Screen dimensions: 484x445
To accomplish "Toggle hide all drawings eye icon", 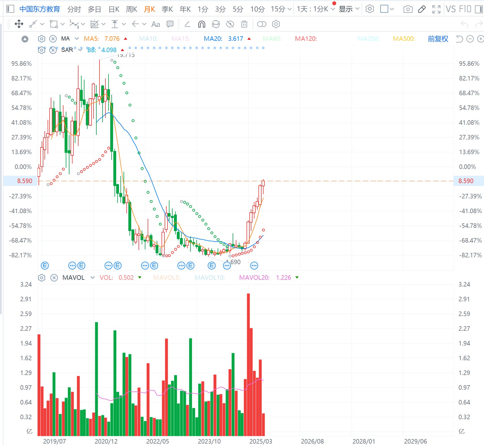I will pos(230,24).
